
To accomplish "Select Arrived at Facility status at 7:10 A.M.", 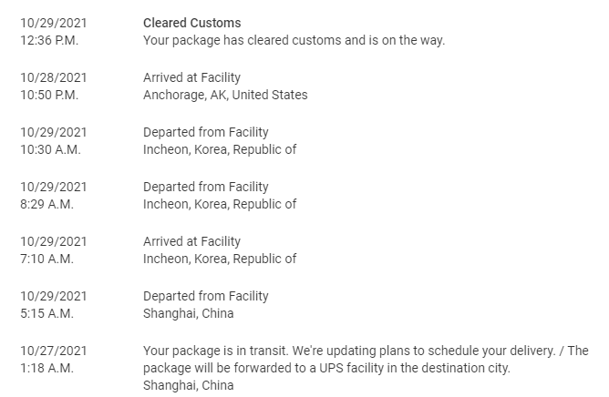I will [191, 241].
